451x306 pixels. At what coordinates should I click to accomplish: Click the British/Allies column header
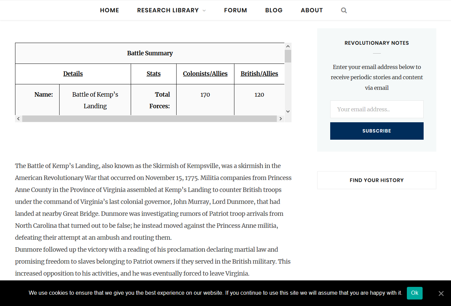tap(259, 74)
